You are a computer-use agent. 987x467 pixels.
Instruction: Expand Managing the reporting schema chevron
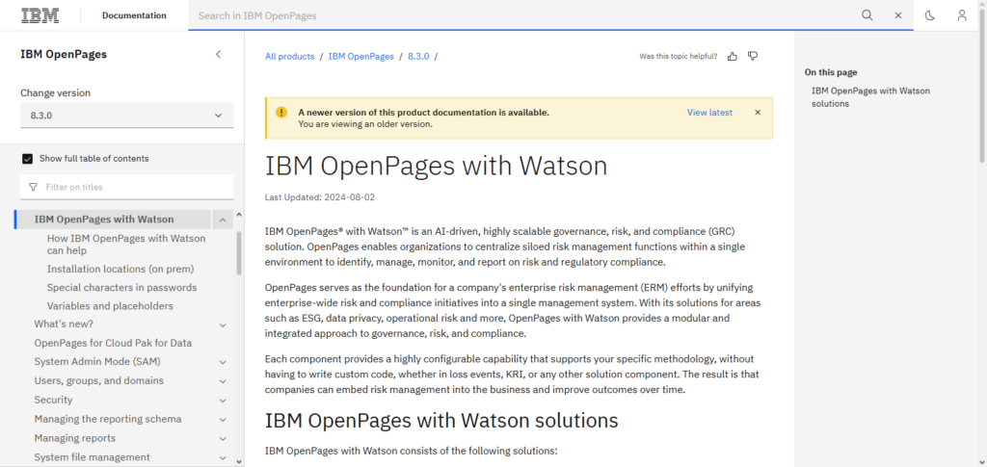point(223,419)
